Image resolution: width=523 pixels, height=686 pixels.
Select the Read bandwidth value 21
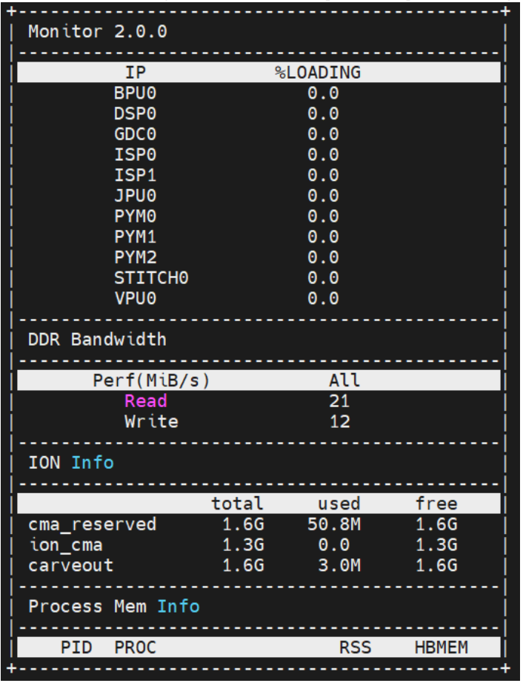339,401
